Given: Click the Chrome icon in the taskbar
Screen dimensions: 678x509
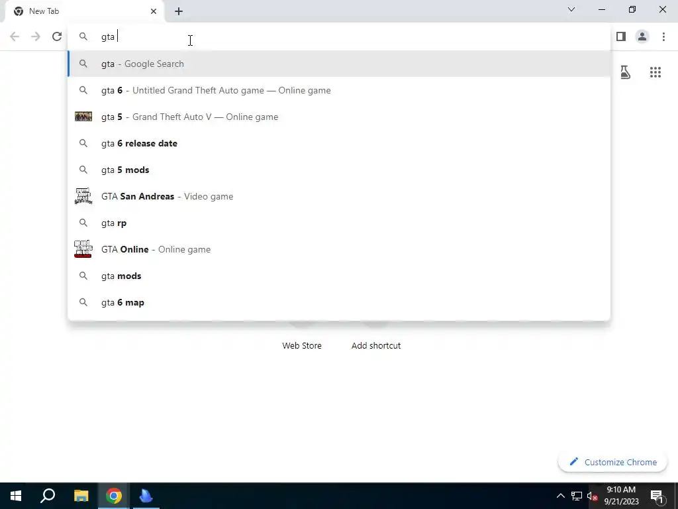Looking at the screenshot, I should pyautogui.click(x=114, y=496).
